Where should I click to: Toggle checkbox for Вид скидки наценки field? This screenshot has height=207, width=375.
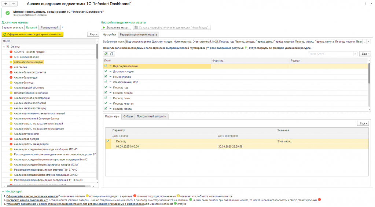(106, 66)
